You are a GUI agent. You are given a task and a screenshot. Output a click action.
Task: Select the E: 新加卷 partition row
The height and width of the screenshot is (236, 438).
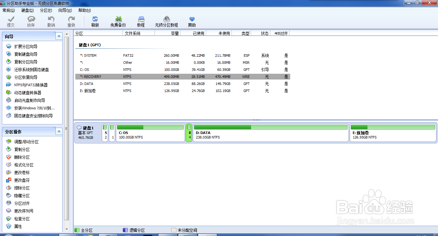pos(183,91)
